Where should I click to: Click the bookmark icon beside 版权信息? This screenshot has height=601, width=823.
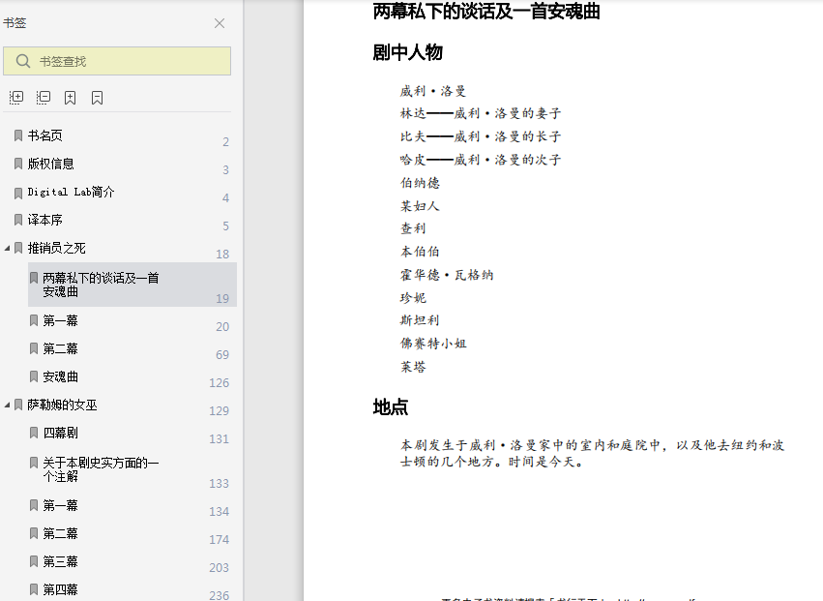(x=18, y=164)
